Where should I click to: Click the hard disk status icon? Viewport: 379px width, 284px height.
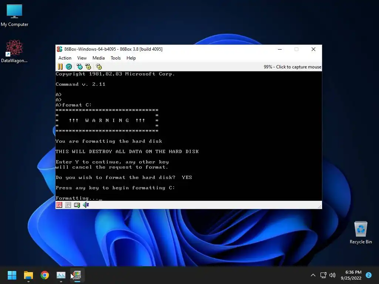click(77, 205)
